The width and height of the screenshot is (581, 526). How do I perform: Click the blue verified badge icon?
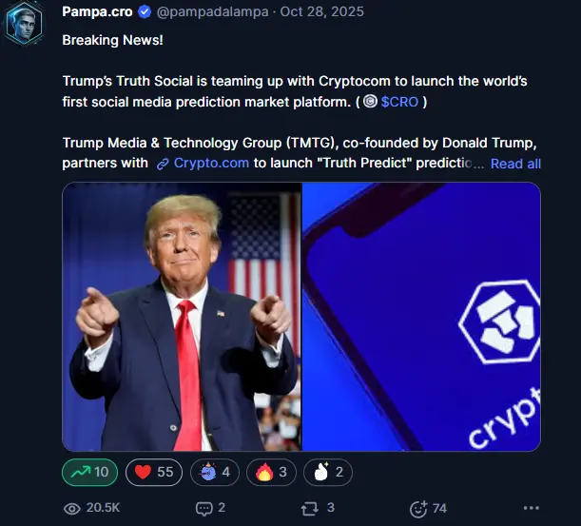(145, 11)
